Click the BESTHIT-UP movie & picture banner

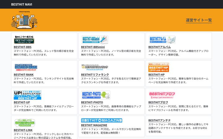point(28,95)
